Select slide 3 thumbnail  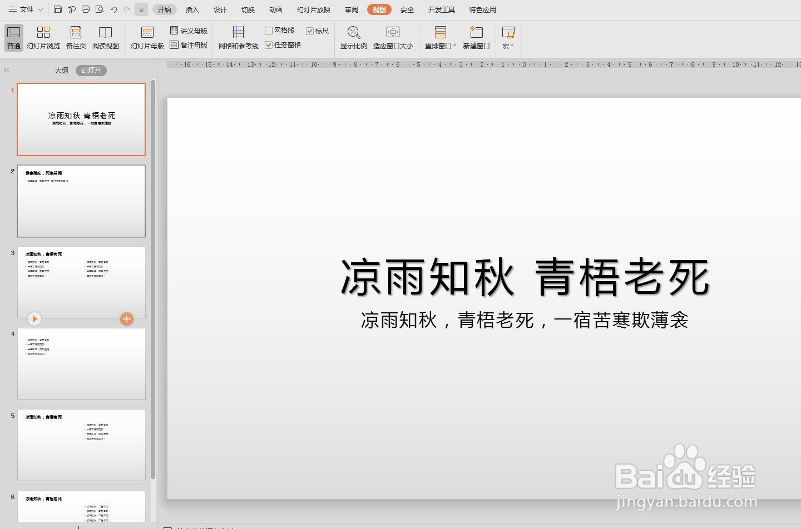click(81, 282)
